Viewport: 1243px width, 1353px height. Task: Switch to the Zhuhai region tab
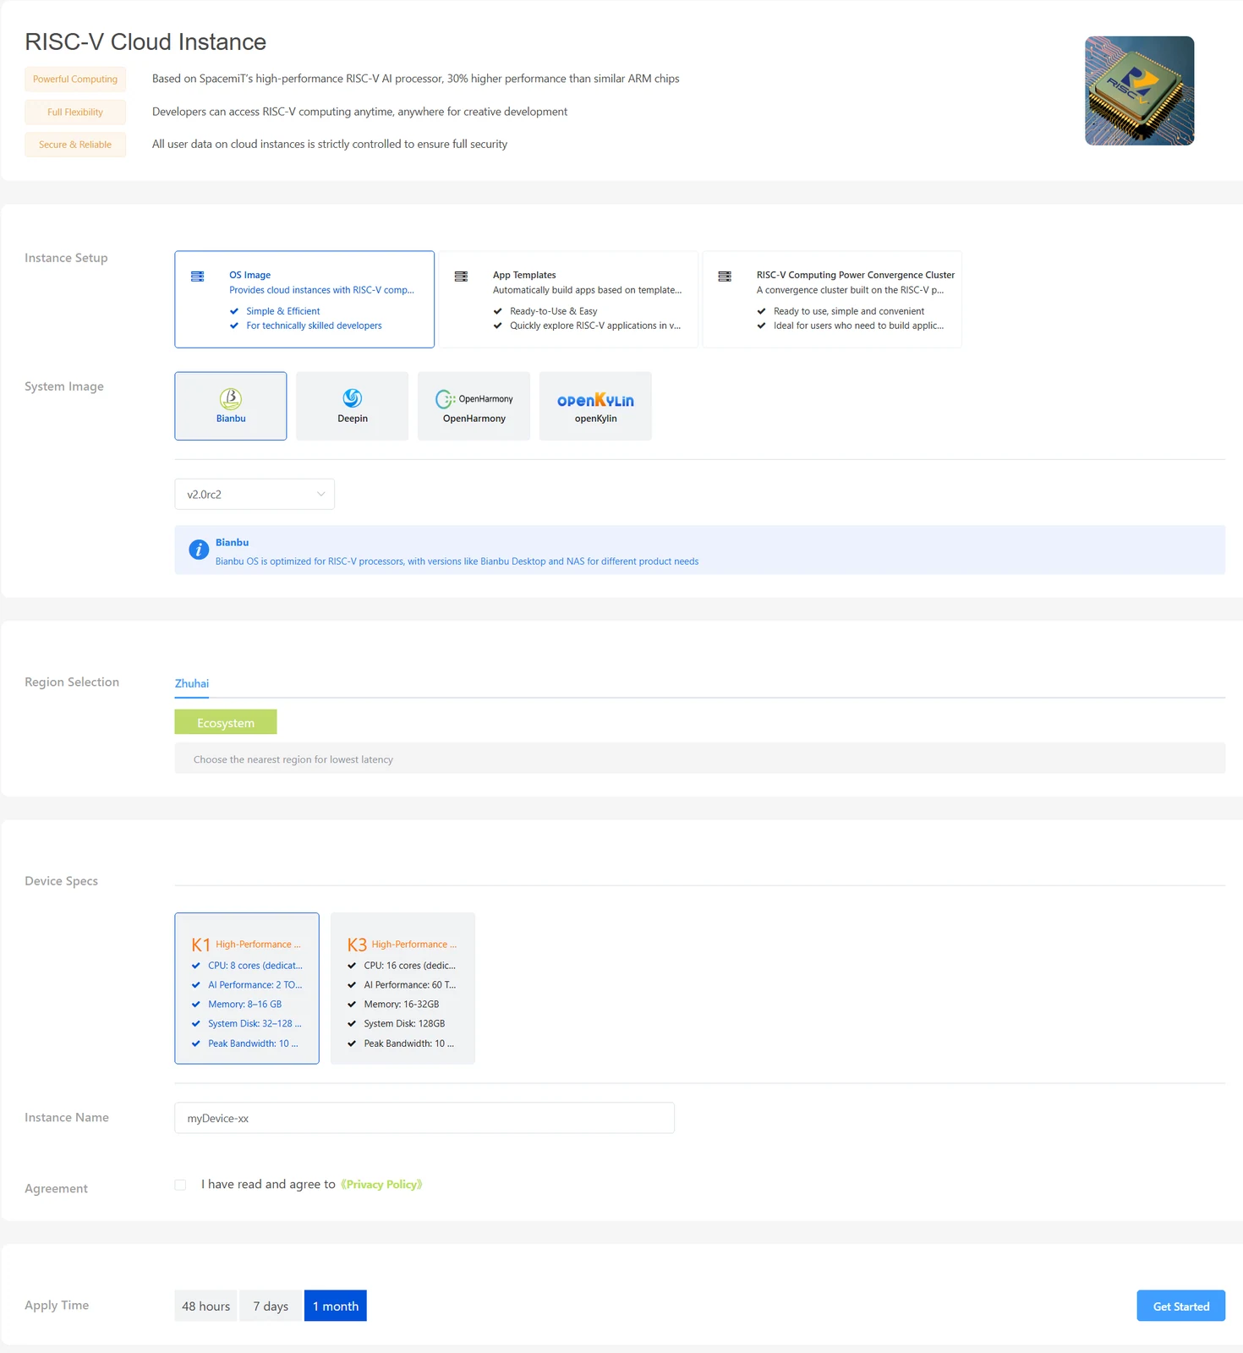point(192,683)
